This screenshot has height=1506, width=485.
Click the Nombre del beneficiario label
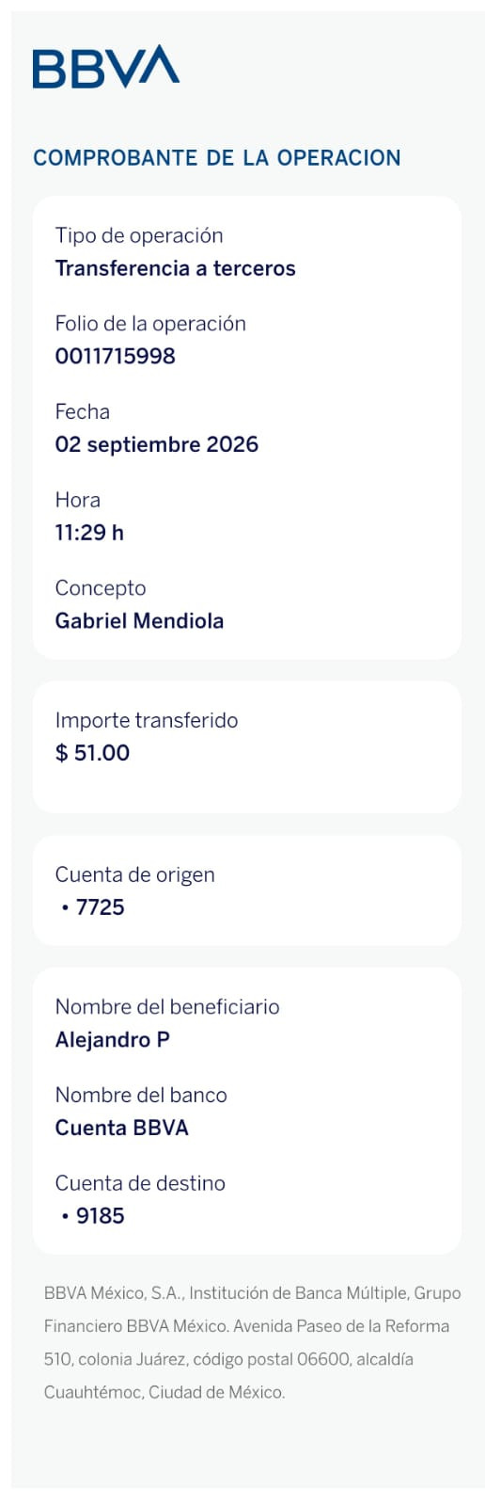click(167, 1007)
